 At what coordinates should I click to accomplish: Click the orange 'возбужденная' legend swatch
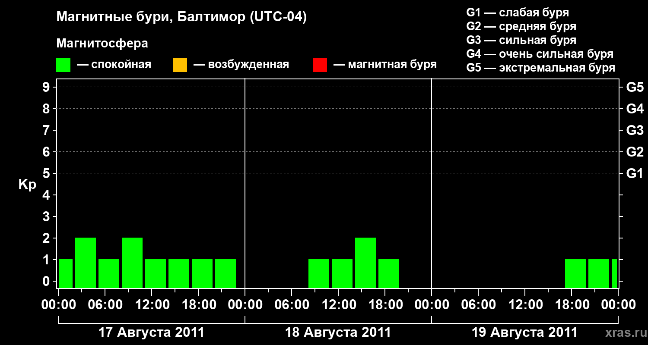click(x=180, y=65)
